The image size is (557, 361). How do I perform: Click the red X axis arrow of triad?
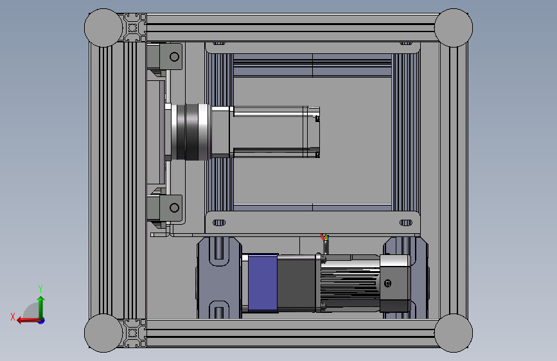click(28, 321)
